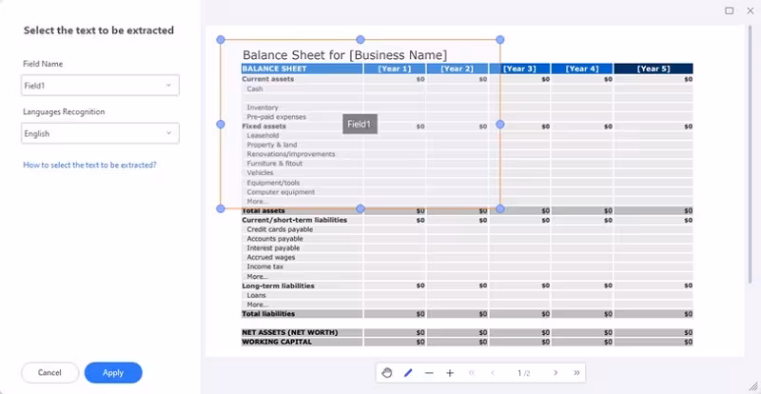Open the Languages Recognition dropdown
The width and height of the screenshot is (761, 394).
tap(100, 133)
